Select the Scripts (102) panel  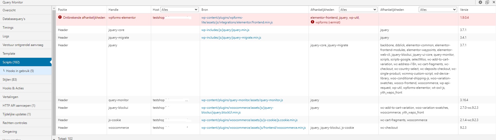tap(26, 62)
